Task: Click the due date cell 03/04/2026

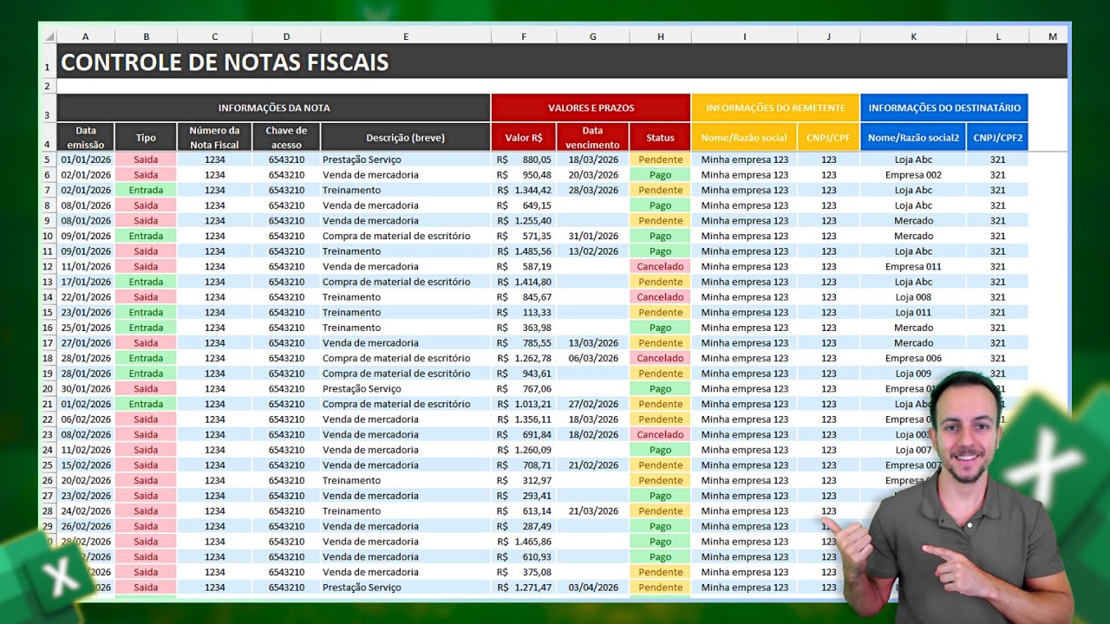Action: click(x=593, y=588)
